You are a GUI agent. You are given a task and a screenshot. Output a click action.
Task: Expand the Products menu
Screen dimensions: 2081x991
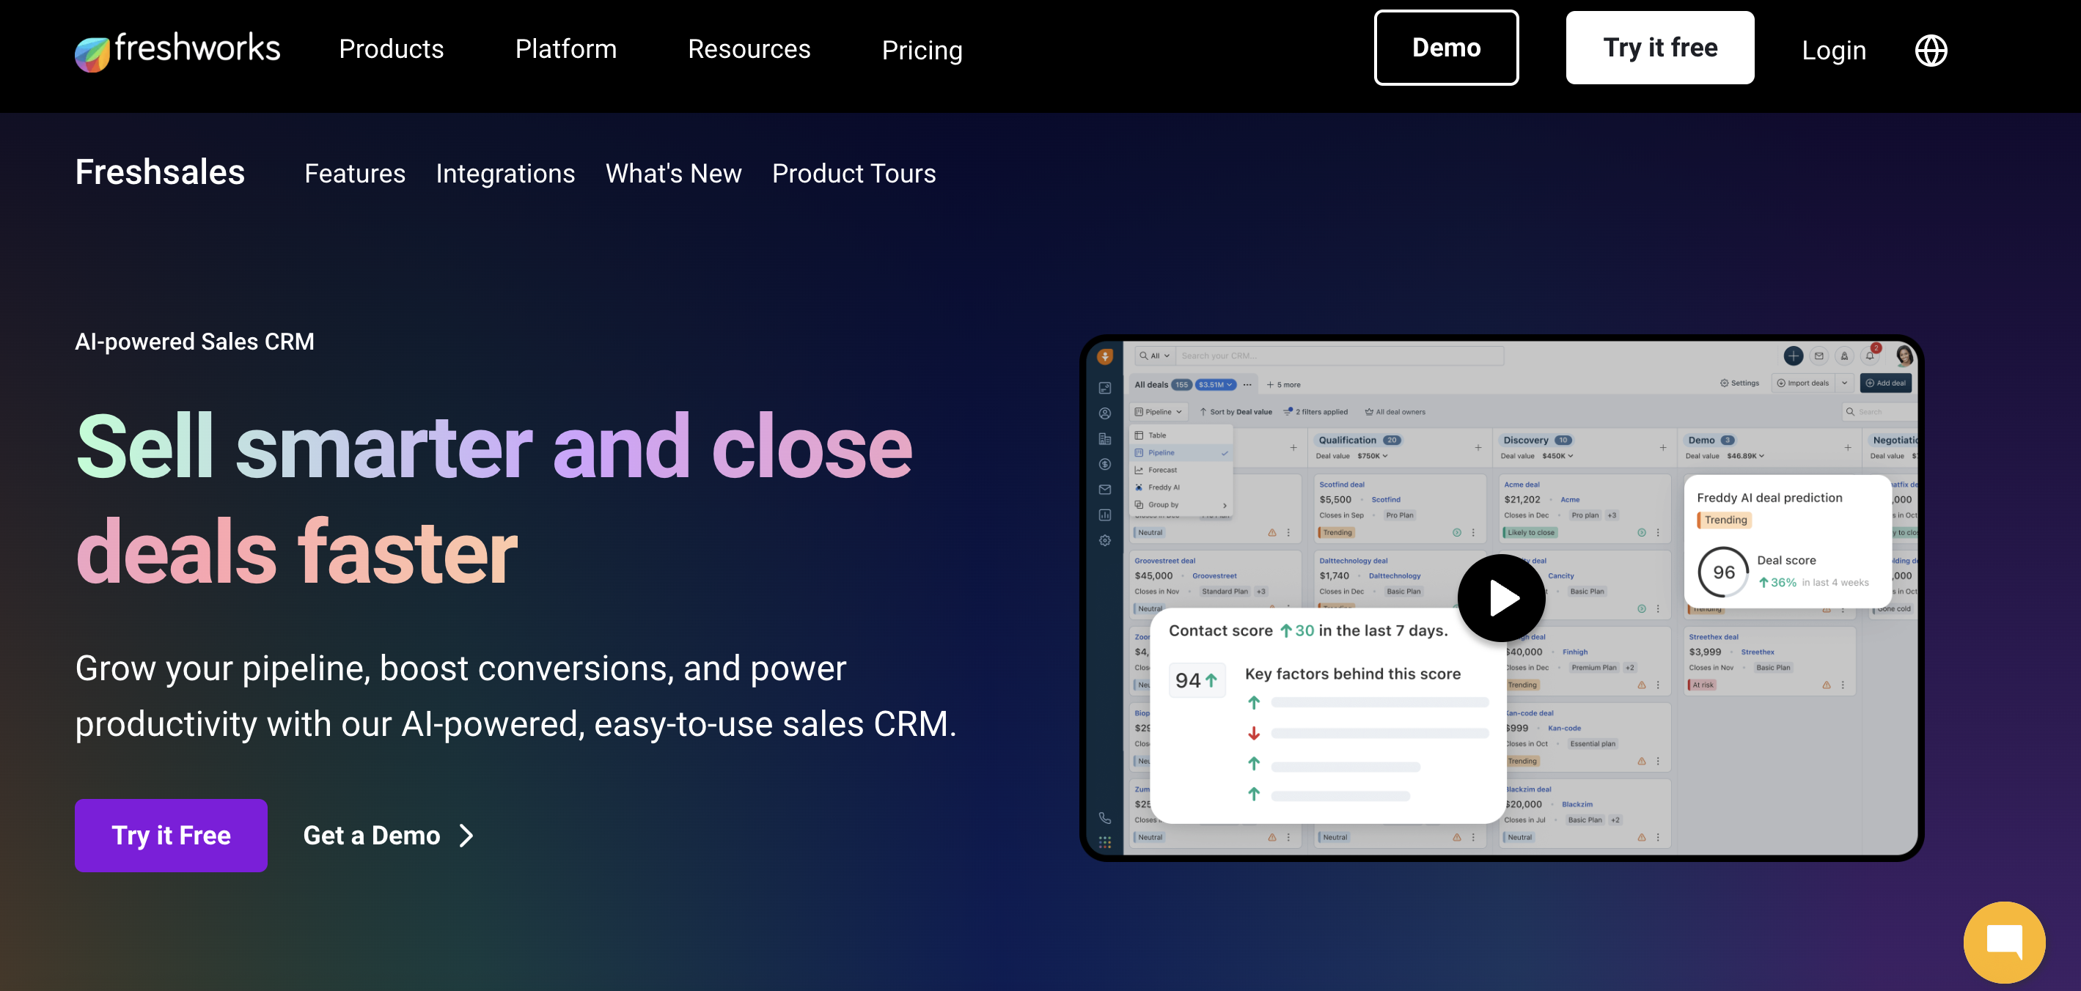[x=391, y=49]
